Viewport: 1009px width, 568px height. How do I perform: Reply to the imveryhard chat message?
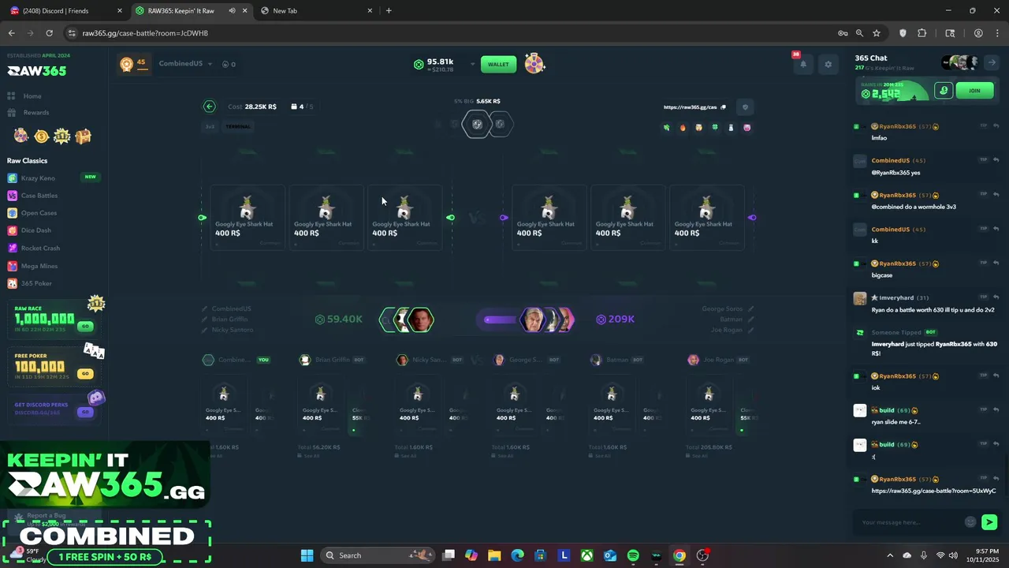996,297
